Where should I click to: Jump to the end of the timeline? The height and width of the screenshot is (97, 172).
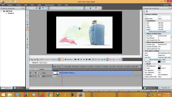point(89,59)
